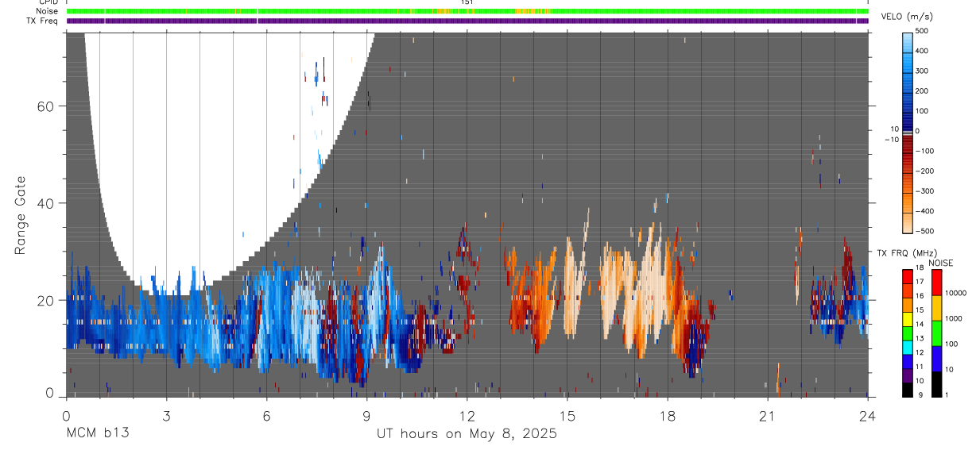Click x-axis tick label '18'
The height and width of the screenshot is (450, 976).
coord(667,416)
